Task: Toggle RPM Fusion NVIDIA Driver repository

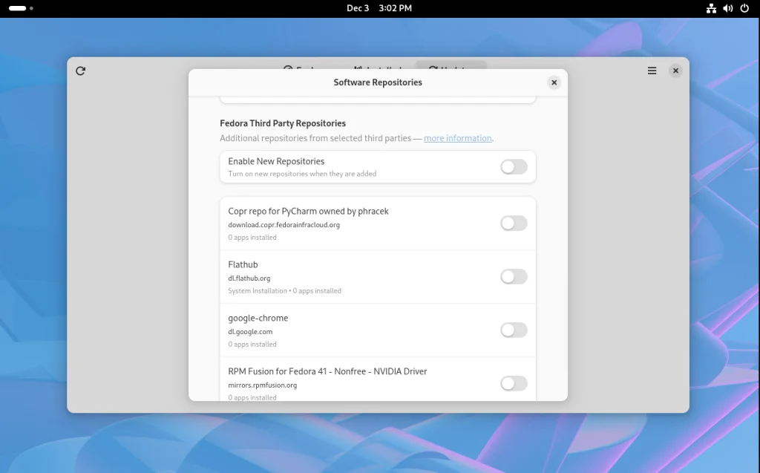Action: pyautogui.click(x=514, y=383)
